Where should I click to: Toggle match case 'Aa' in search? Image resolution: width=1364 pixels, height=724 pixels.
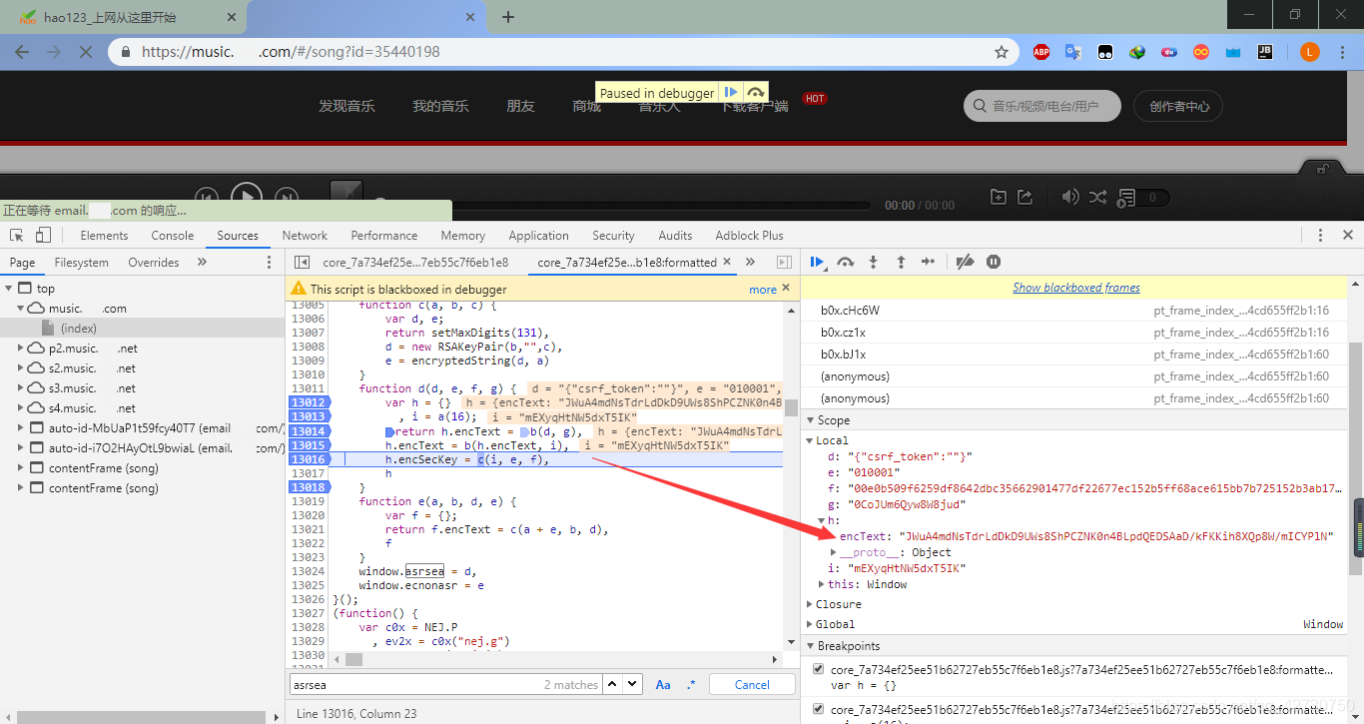(663, 685)
